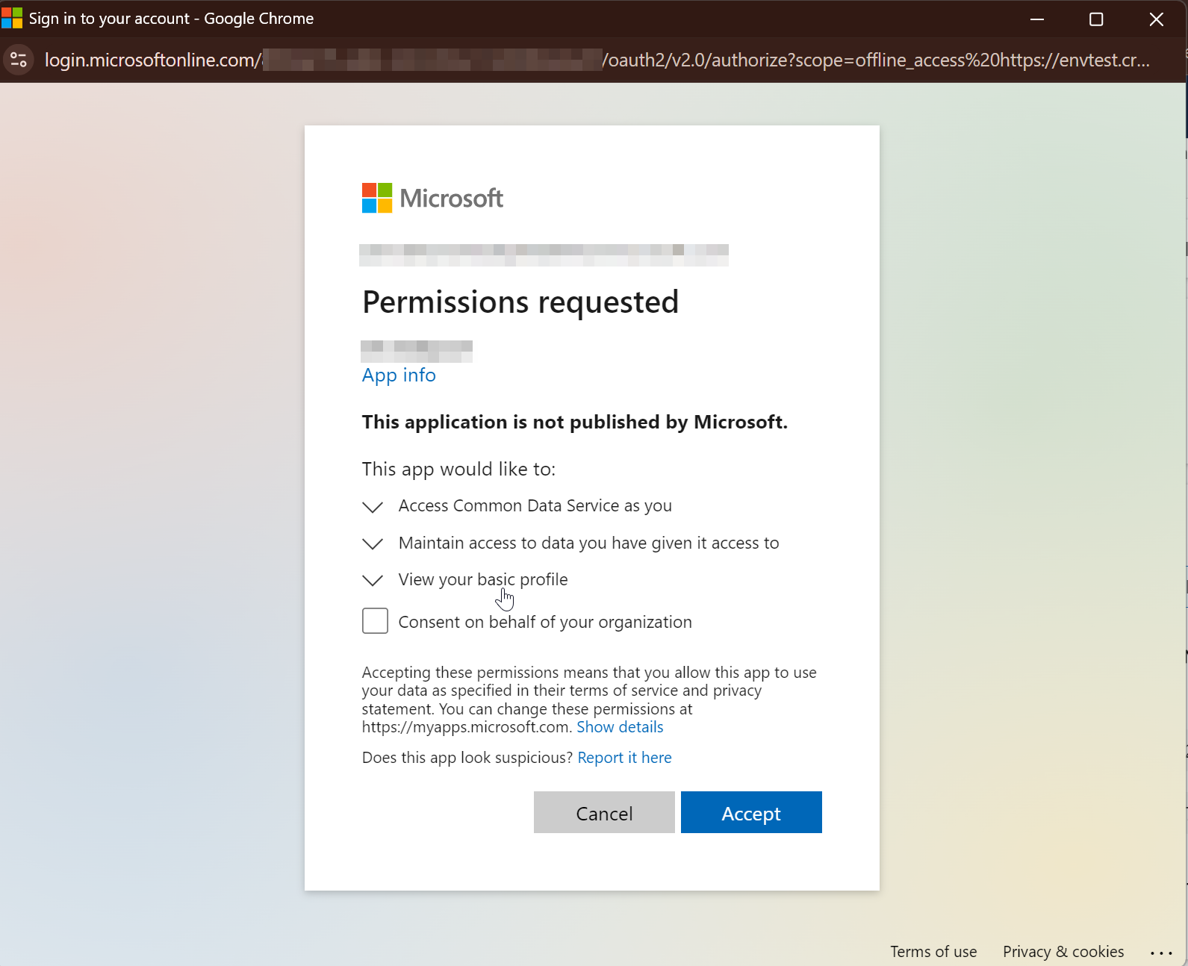Click the login.microsoftonline.com URL address field
The height and width of the screenshot is (966, 1188).
(x=597, y=60)
